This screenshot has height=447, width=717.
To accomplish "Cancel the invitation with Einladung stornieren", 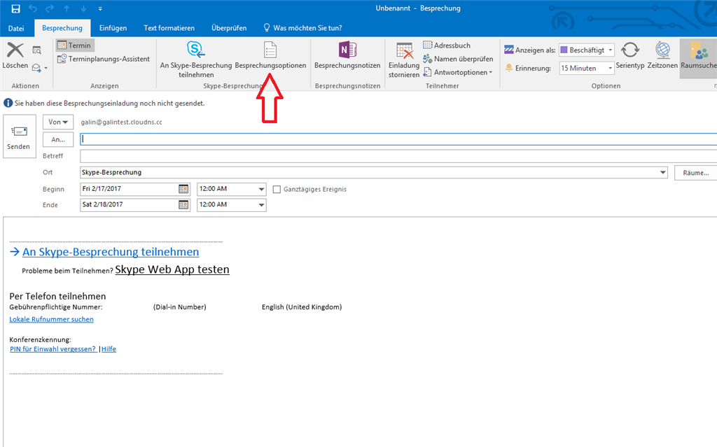I will pyautogui.click(x=404, y=60).
